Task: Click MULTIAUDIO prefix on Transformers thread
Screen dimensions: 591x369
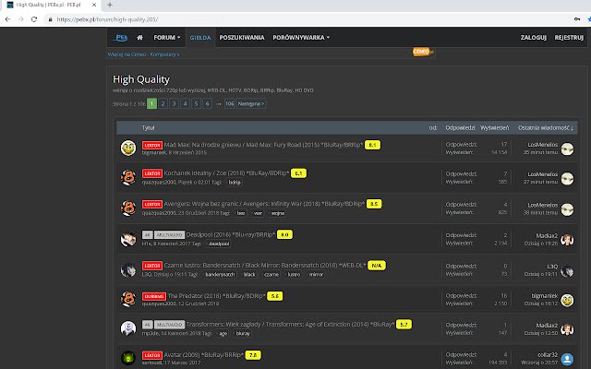Action: (169, 324)
